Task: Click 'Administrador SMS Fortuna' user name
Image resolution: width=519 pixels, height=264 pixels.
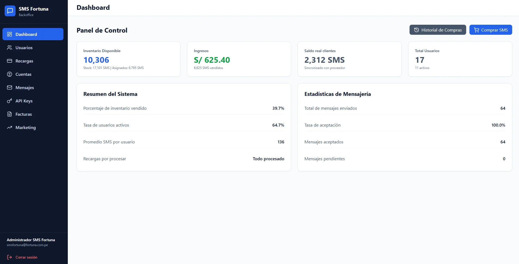Action: (x=31, y=240)
